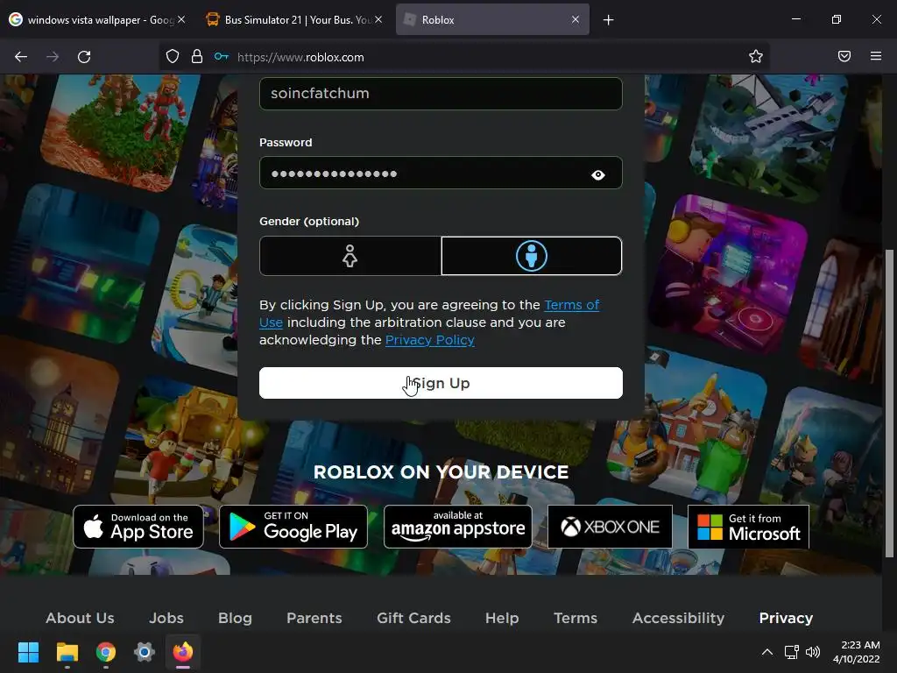The width and height of the screenshot is (897, 673).
Task: Switch to Bus Simulator 21 tab
Action: coord(294,19)
